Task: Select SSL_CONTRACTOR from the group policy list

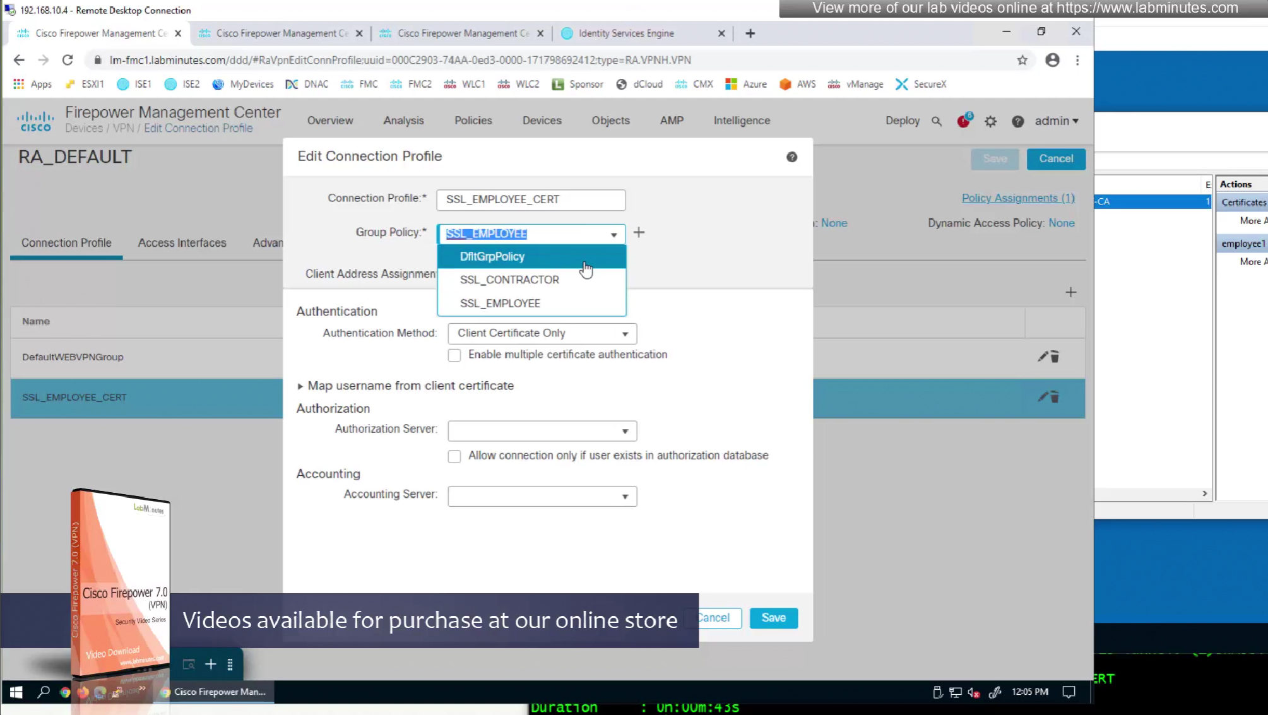Action: [509, 280]
